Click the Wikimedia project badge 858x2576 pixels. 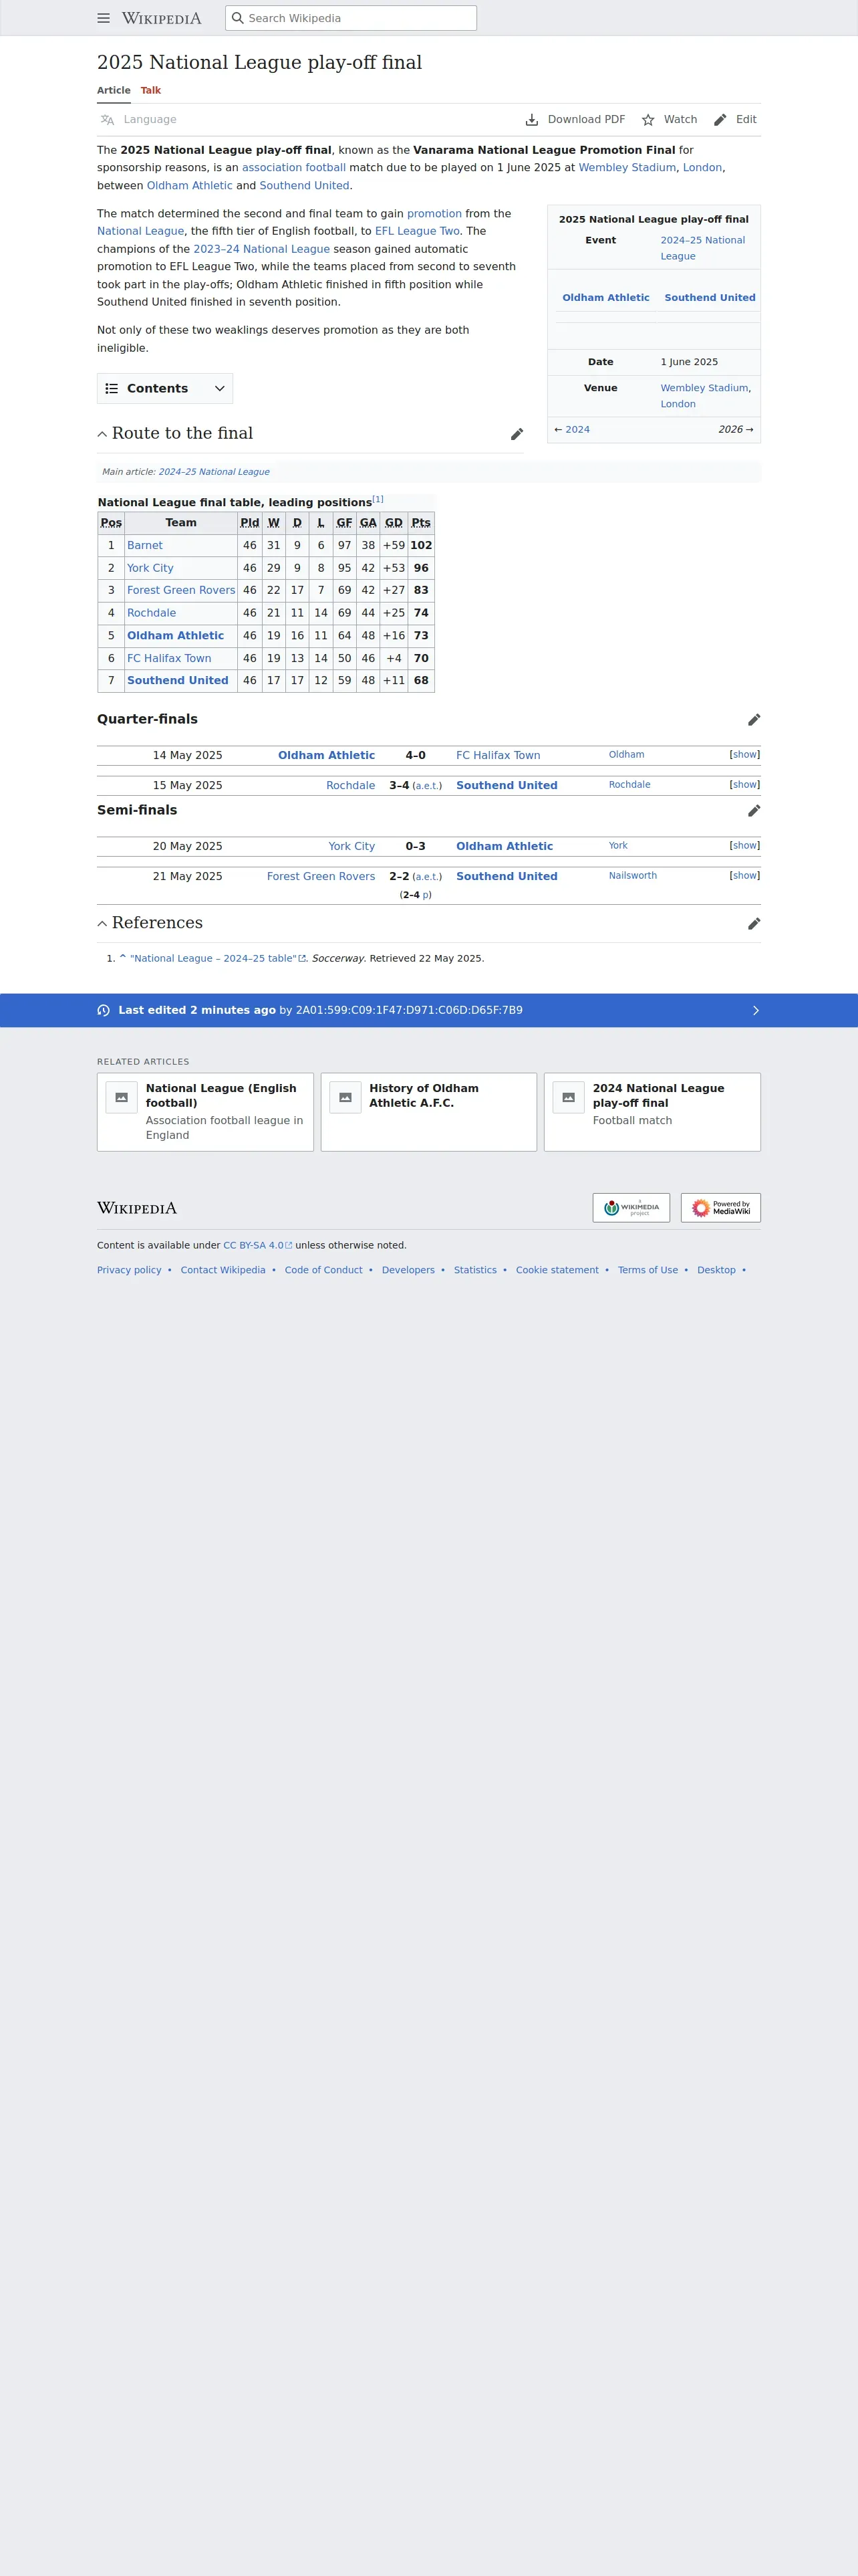click(x=631, y=1207)
